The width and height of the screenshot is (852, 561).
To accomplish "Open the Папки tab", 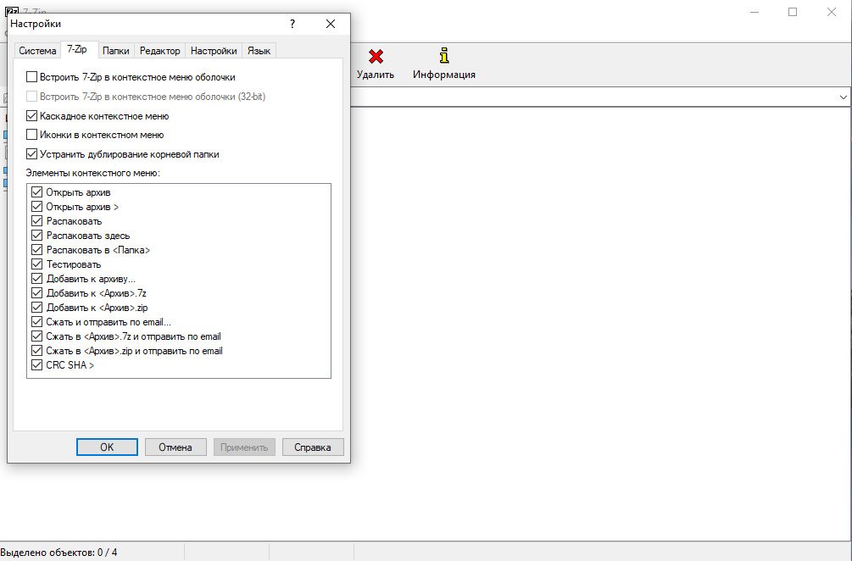I will pyautogui.click(x=116, y=51).
